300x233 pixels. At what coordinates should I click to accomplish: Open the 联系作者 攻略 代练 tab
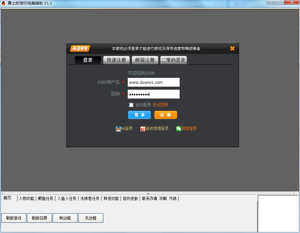159,198
